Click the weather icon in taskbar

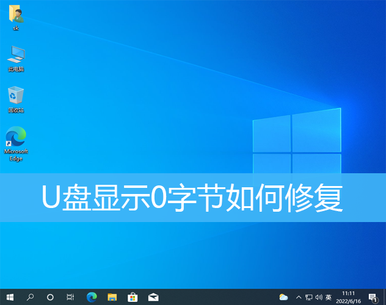click(x=283, y=297)
